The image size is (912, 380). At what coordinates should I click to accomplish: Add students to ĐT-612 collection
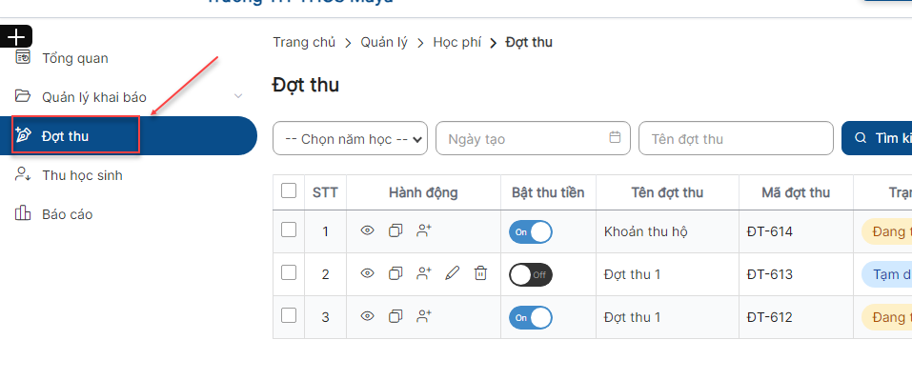point(424,316)
